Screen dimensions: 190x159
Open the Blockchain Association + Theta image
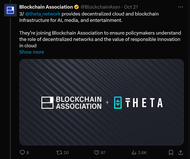tap(102, 102)
